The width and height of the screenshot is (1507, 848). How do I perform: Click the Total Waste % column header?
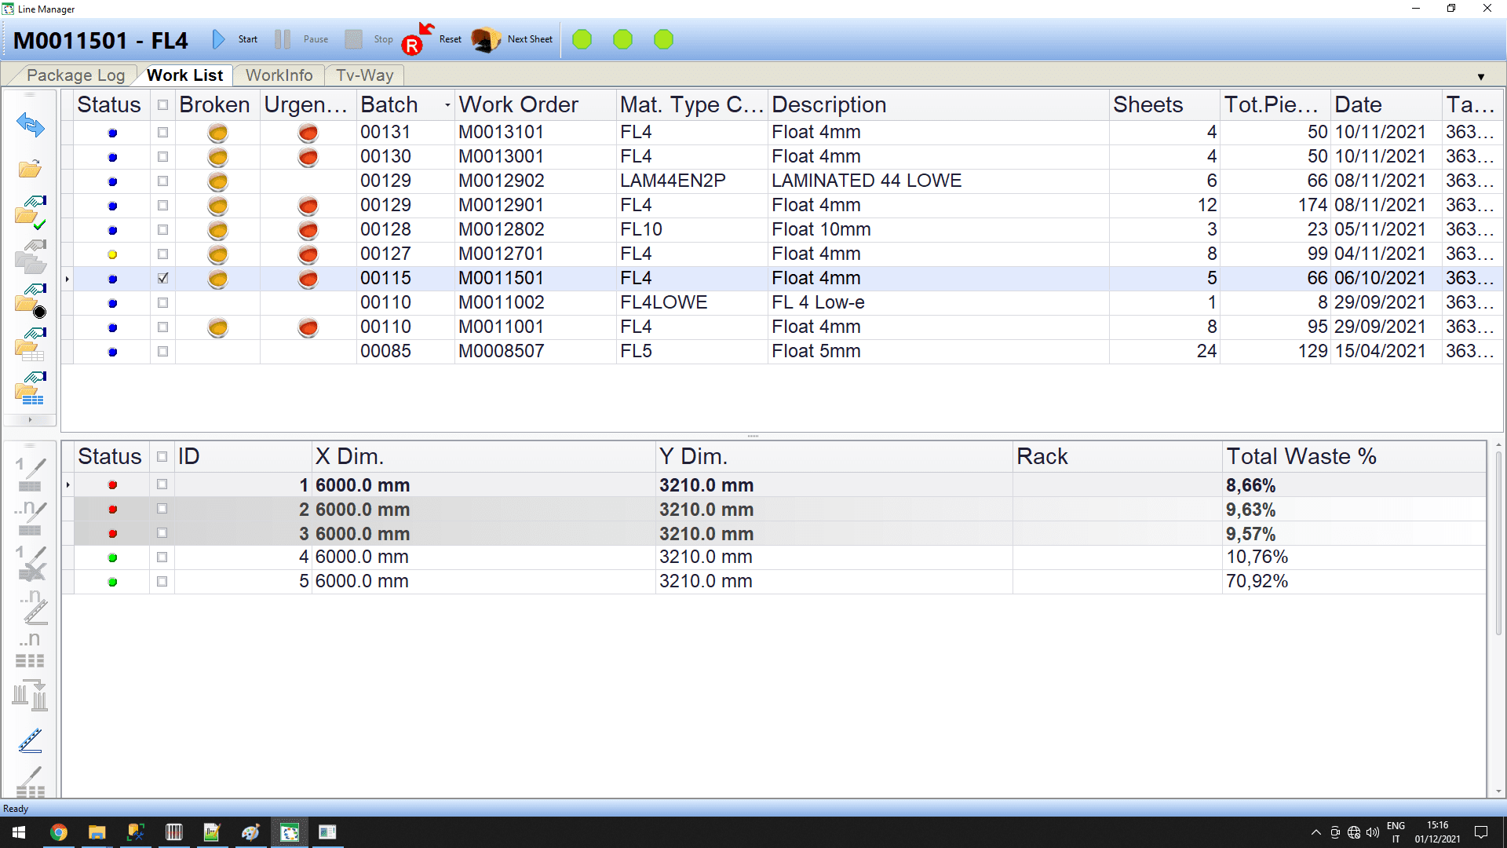tap(1353, 457)
